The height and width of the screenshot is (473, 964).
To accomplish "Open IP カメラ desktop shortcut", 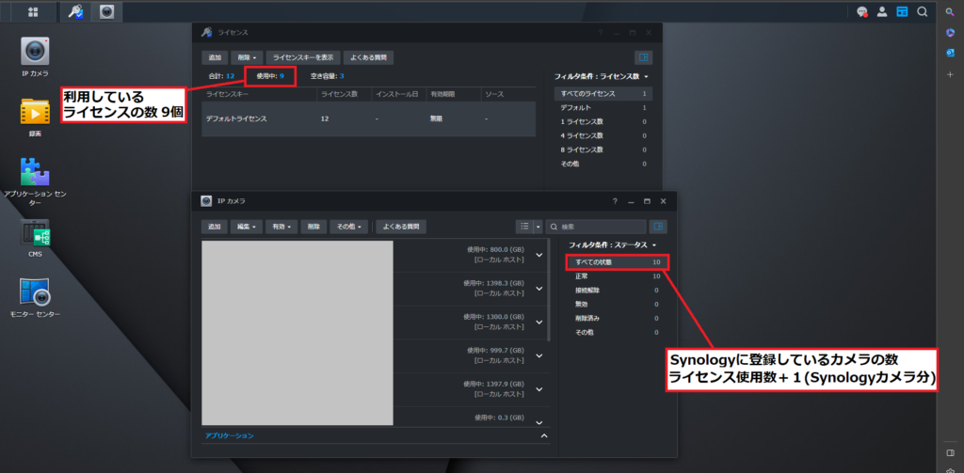I will pyautogui.click(x=35, y=57).
